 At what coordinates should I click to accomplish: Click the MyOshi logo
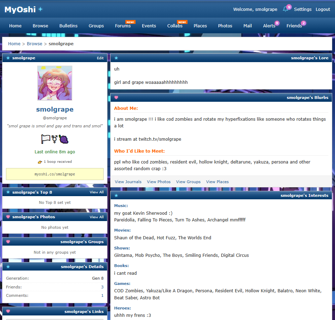click(20, 9)
